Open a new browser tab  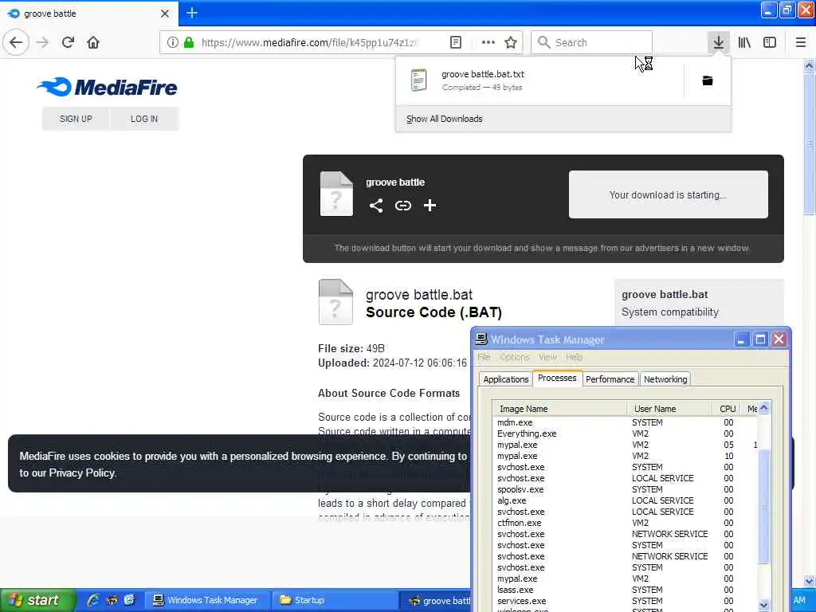point(191,13)
